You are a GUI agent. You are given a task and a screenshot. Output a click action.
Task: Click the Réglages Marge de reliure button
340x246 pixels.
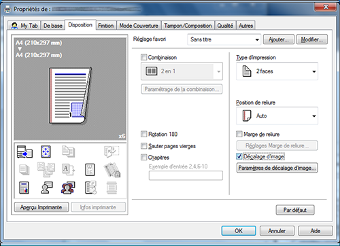point(277,145)
